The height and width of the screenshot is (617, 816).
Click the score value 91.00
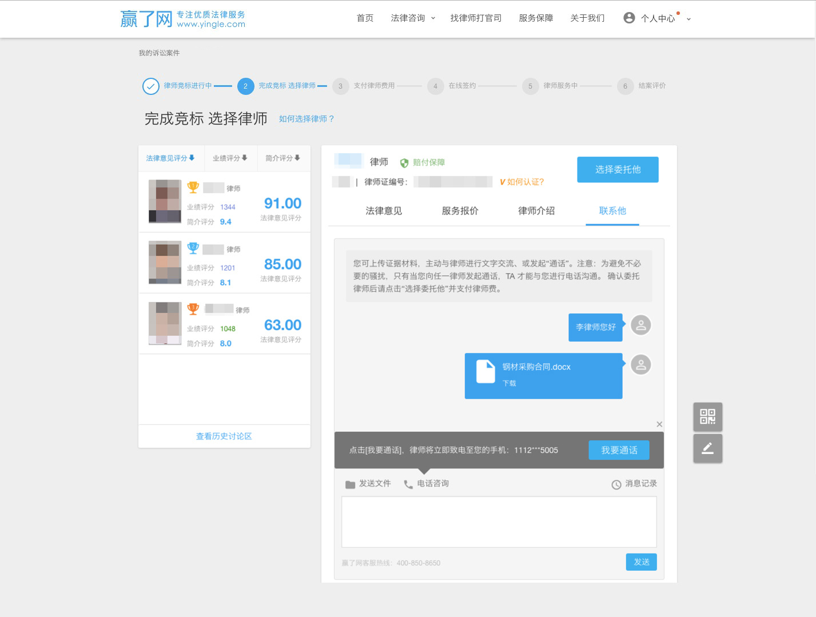click(x=282, y=204)
